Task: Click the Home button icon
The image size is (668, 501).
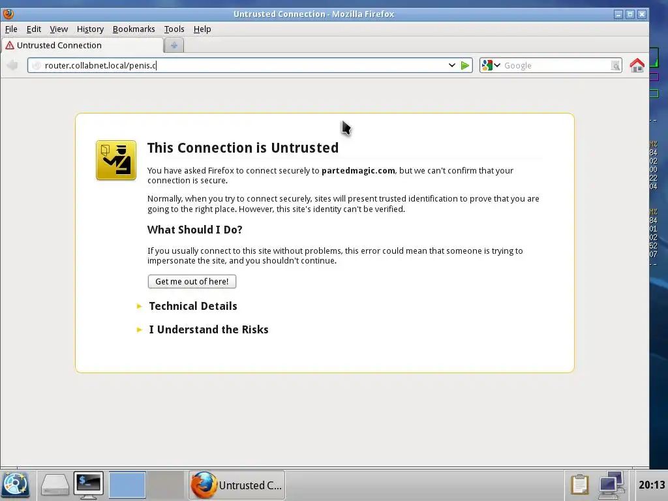Action: coord(637,65)
